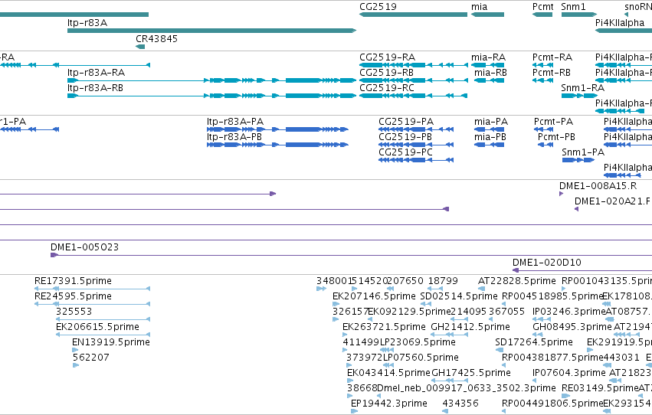This screenshot has height=415, width=652.
Task: Click EST SD02514.5prime
Action: (425, 304)
